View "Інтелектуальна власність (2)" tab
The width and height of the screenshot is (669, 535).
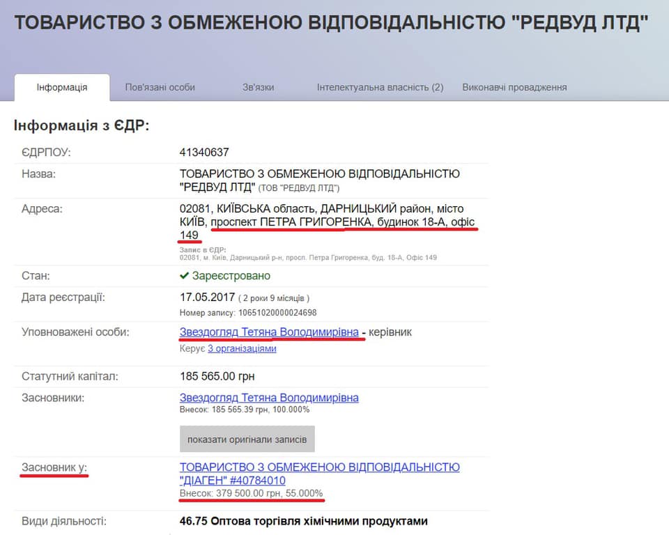coord(378,87)
